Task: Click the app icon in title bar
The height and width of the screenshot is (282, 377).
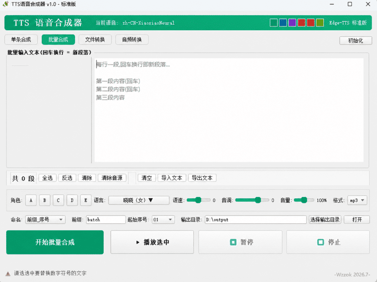Action: pyautogui.click(x=6, y=4)
